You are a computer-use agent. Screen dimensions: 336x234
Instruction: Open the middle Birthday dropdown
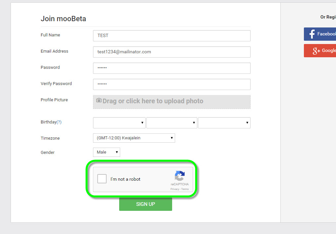tap(171, 122)
